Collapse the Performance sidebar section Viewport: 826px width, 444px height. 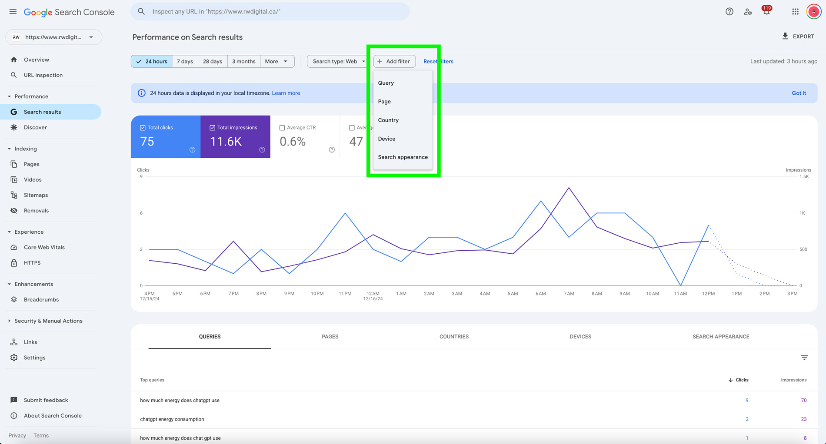9,96
